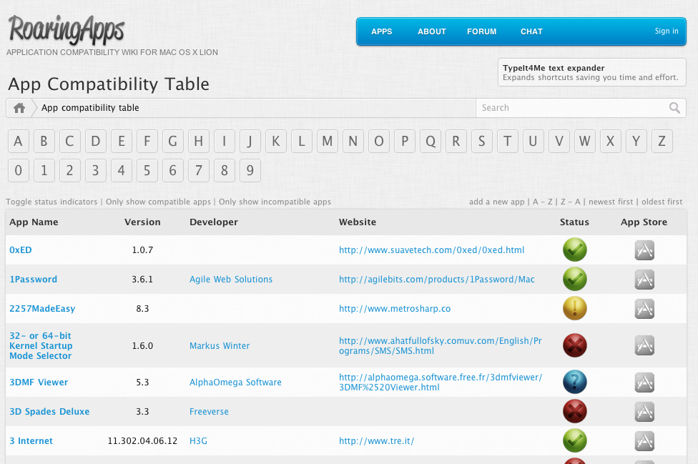Viewport: 698px width, 464px height.
Task: Filter apps by number 0
Action: point(19,170)
